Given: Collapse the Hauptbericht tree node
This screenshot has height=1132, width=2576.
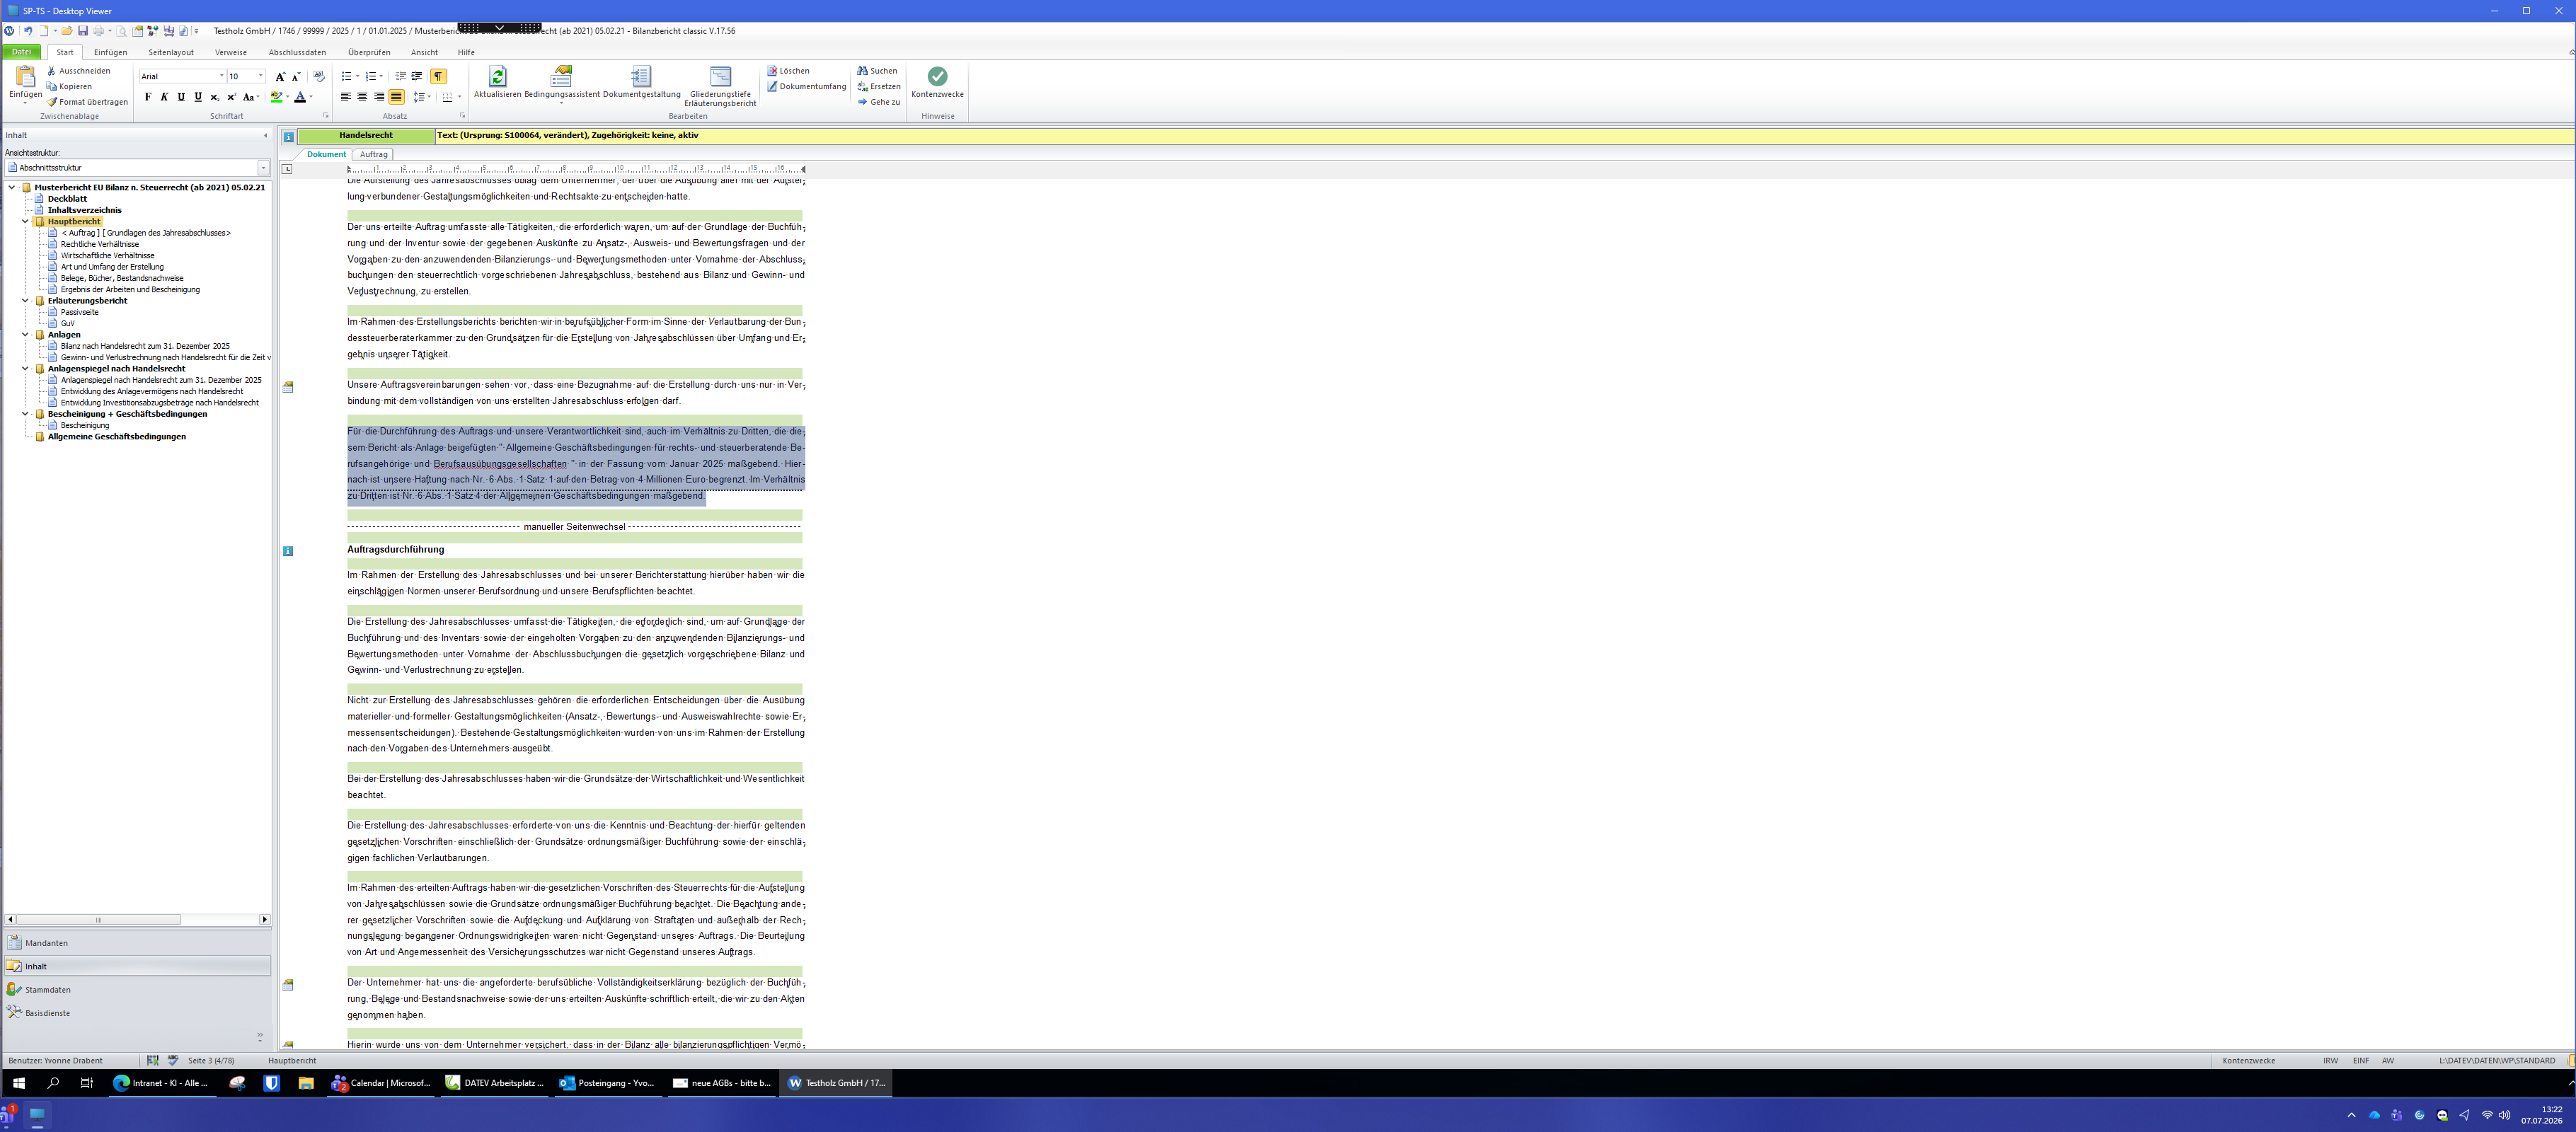Looking at the screenshot, I should pyautogui.click(x=25, y=222).
